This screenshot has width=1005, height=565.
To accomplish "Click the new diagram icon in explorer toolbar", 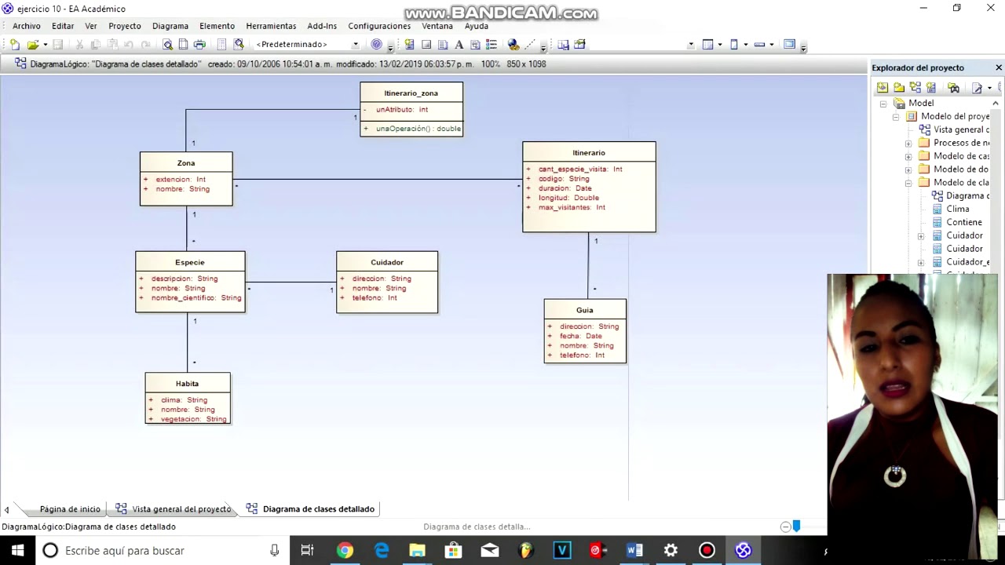I will tap(915, 88).
